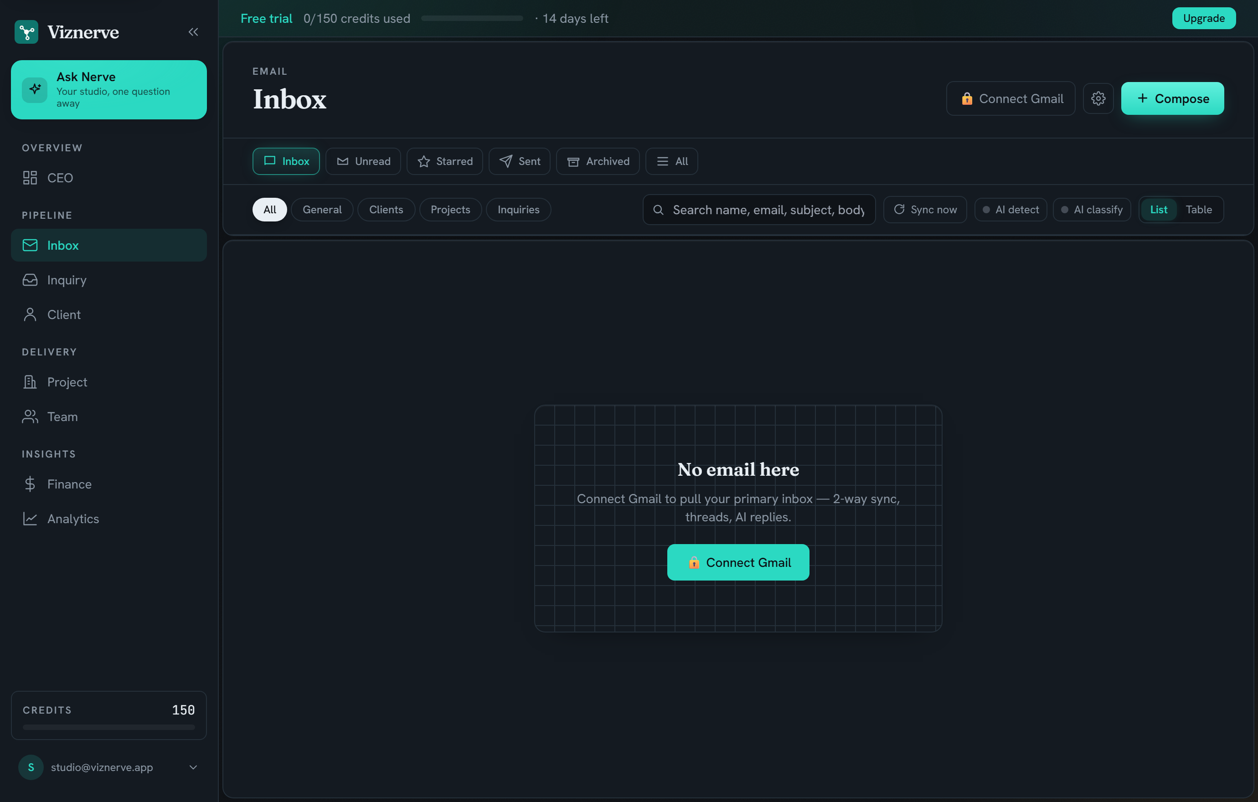
Task: Click the Free trial label
Action: 267,18
